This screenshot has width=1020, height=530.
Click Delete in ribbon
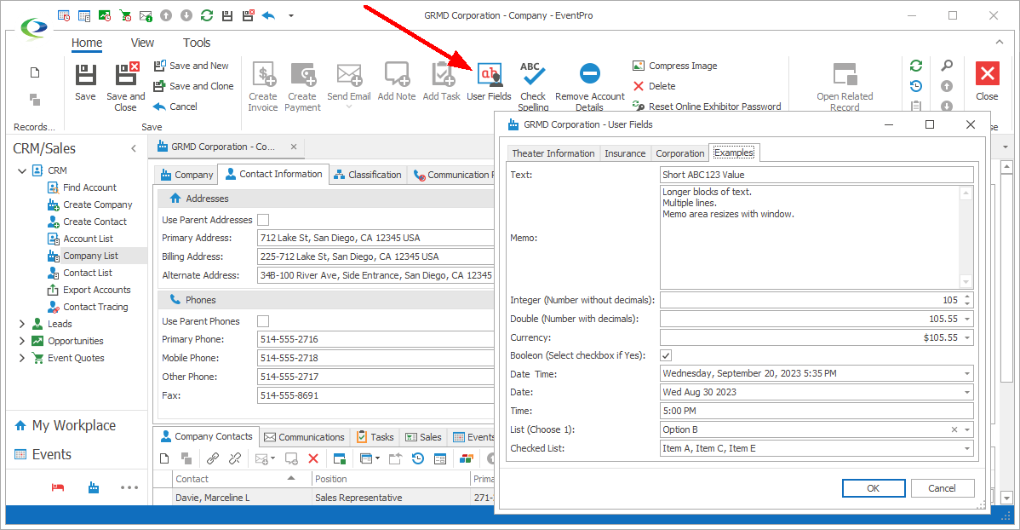point(654,86)
